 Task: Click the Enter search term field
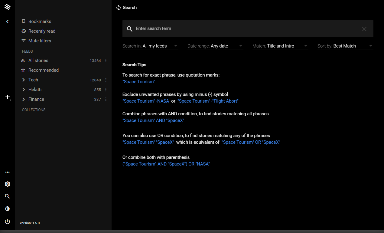pyautogui.click(x=242, y=28)
